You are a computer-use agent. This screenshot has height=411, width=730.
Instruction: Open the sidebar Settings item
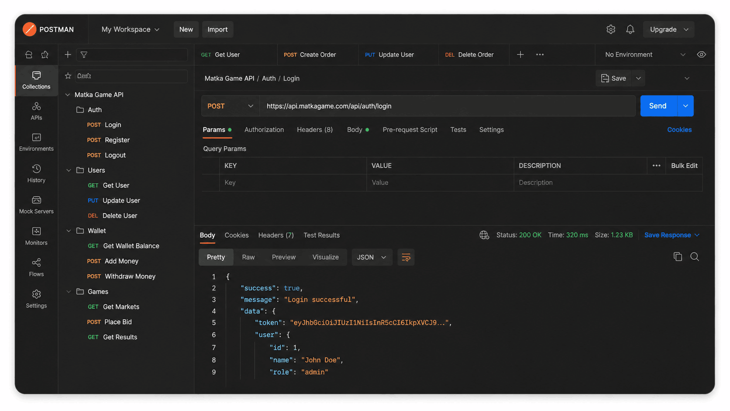pyautogui.click(x=36, y=299)
